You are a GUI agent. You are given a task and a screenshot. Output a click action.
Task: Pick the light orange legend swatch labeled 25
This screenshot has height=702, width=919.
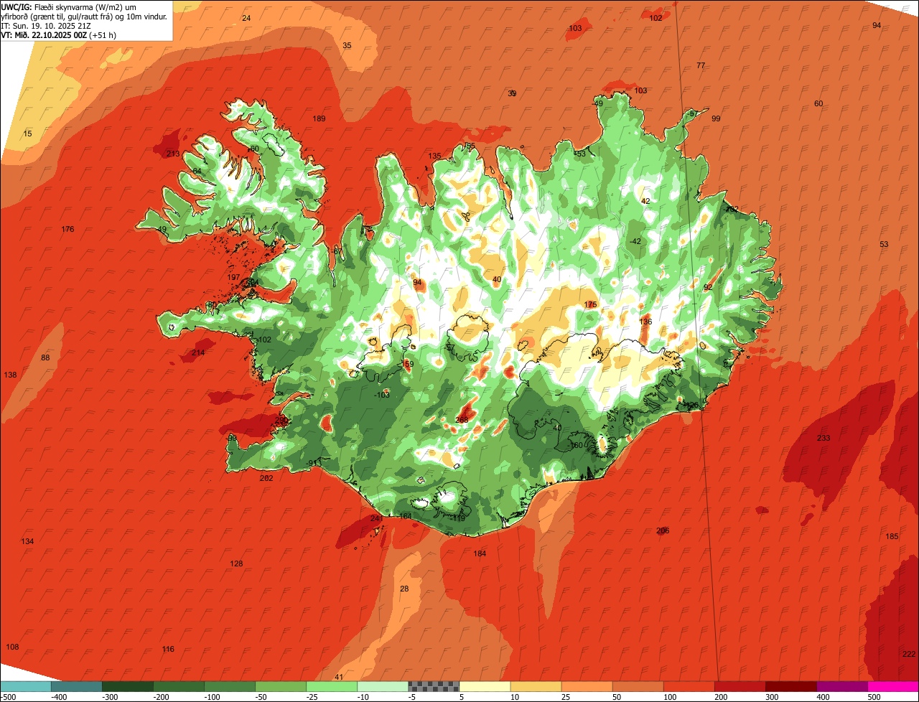tap(587, 686)
